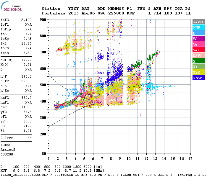Click the day-of-year 096 value
Viewport: 207px width, 177px height.
coord(101,13)
